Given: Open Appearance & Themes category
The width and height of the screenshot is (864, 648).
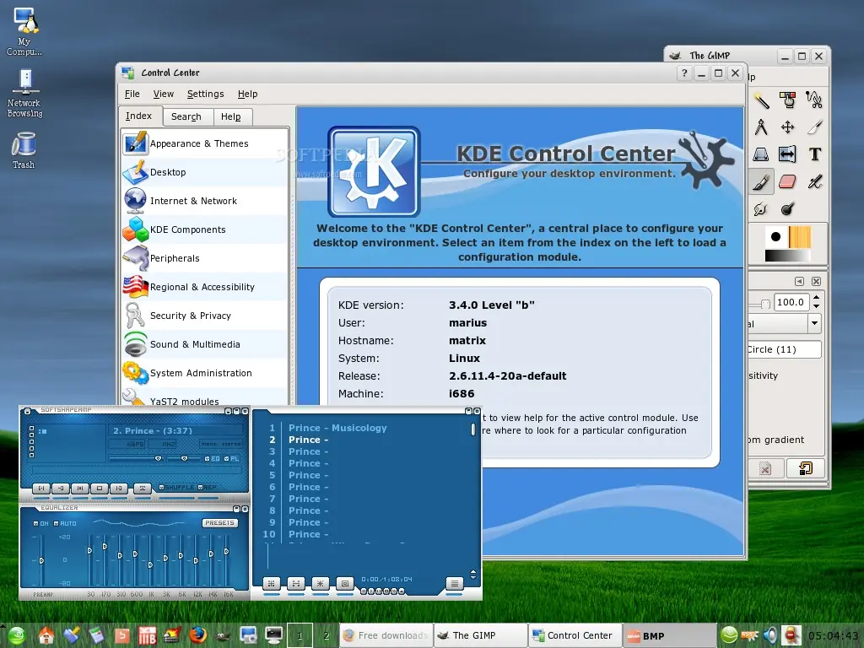Looking at the screenshot, I should pyautogui.click(x=204, y=143).
